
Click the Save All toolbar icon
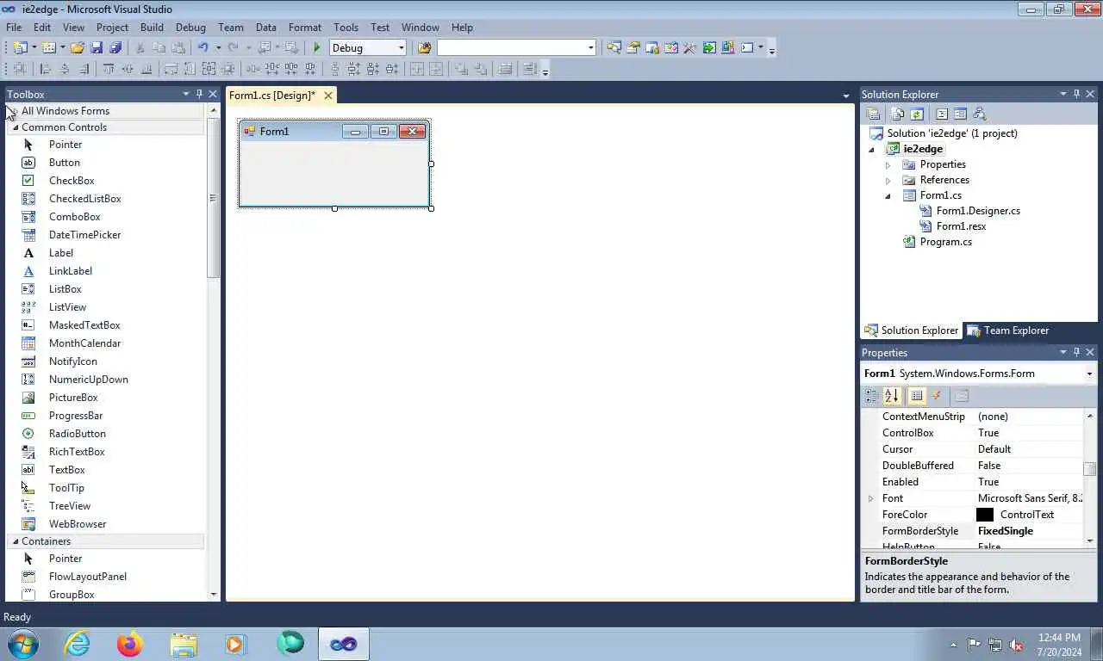coord(115,48)
